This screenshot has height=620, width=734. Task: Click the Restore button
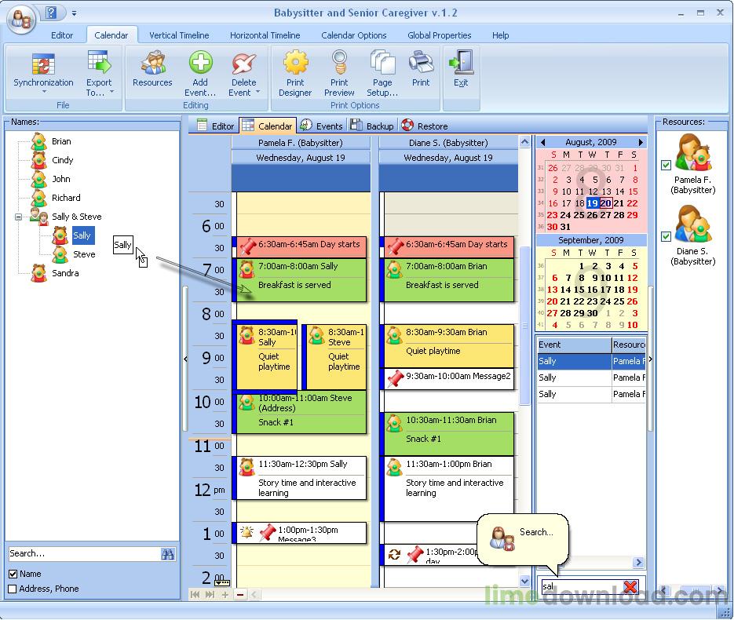pyautogui.click(x=425, y=126)
